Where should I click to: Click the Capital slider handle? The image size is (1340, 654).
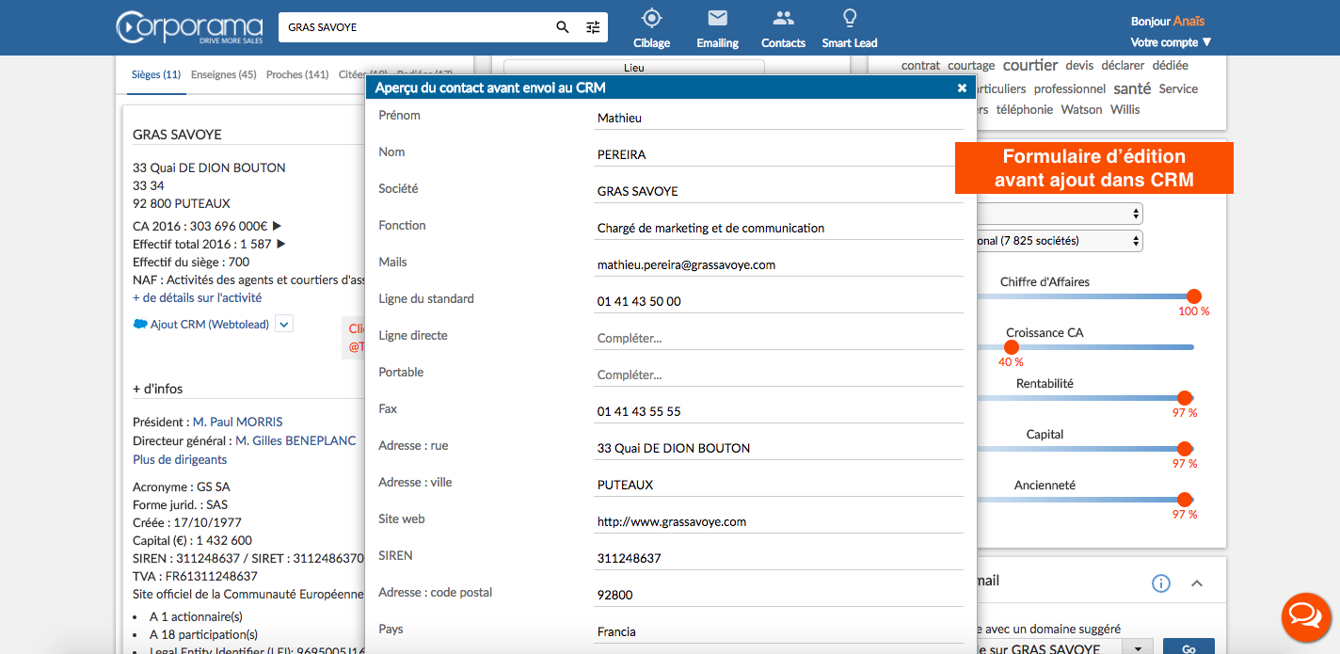point(1184,449)
